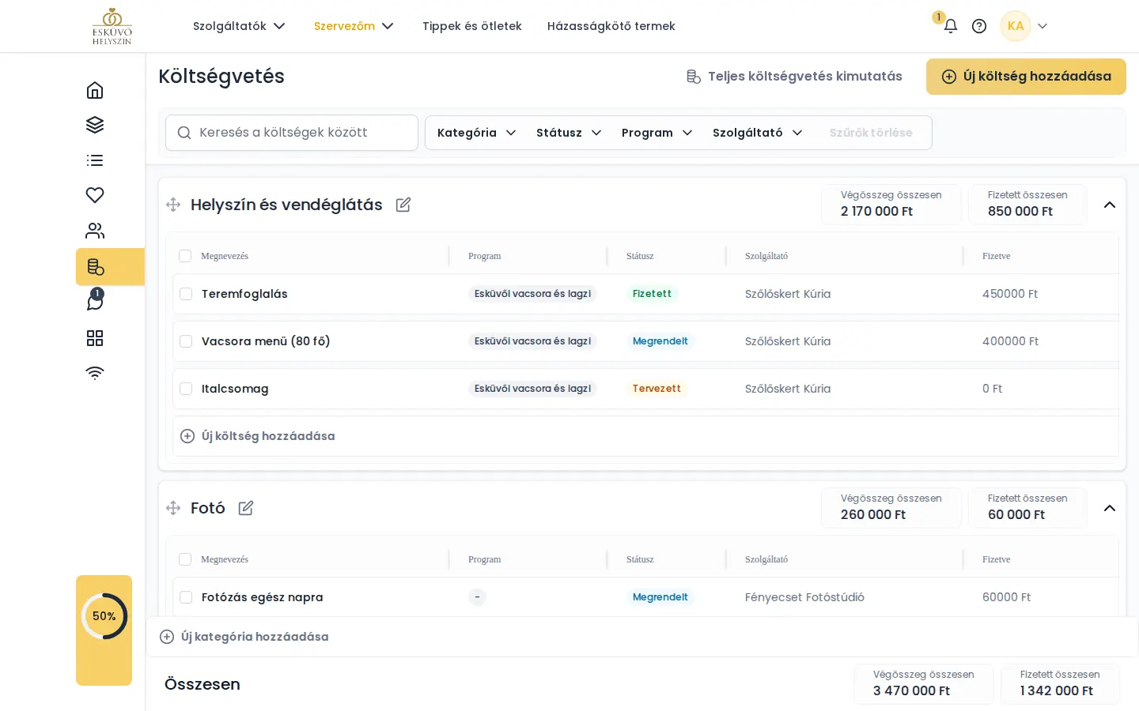Check the Teremfoglalás row checkbox
The height and width of the screenshot is (711, 1139).
(186, 294)
